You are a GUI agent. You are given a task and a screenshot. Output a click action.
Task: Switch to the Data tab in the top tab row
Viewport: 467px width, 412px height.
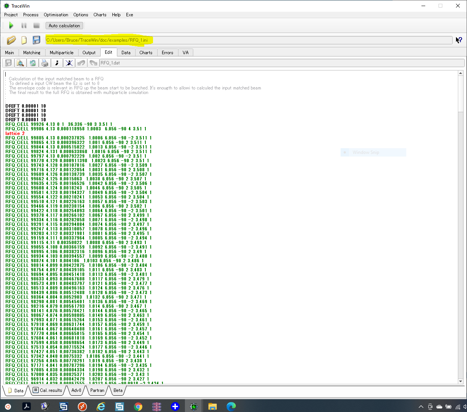point(126,53)
